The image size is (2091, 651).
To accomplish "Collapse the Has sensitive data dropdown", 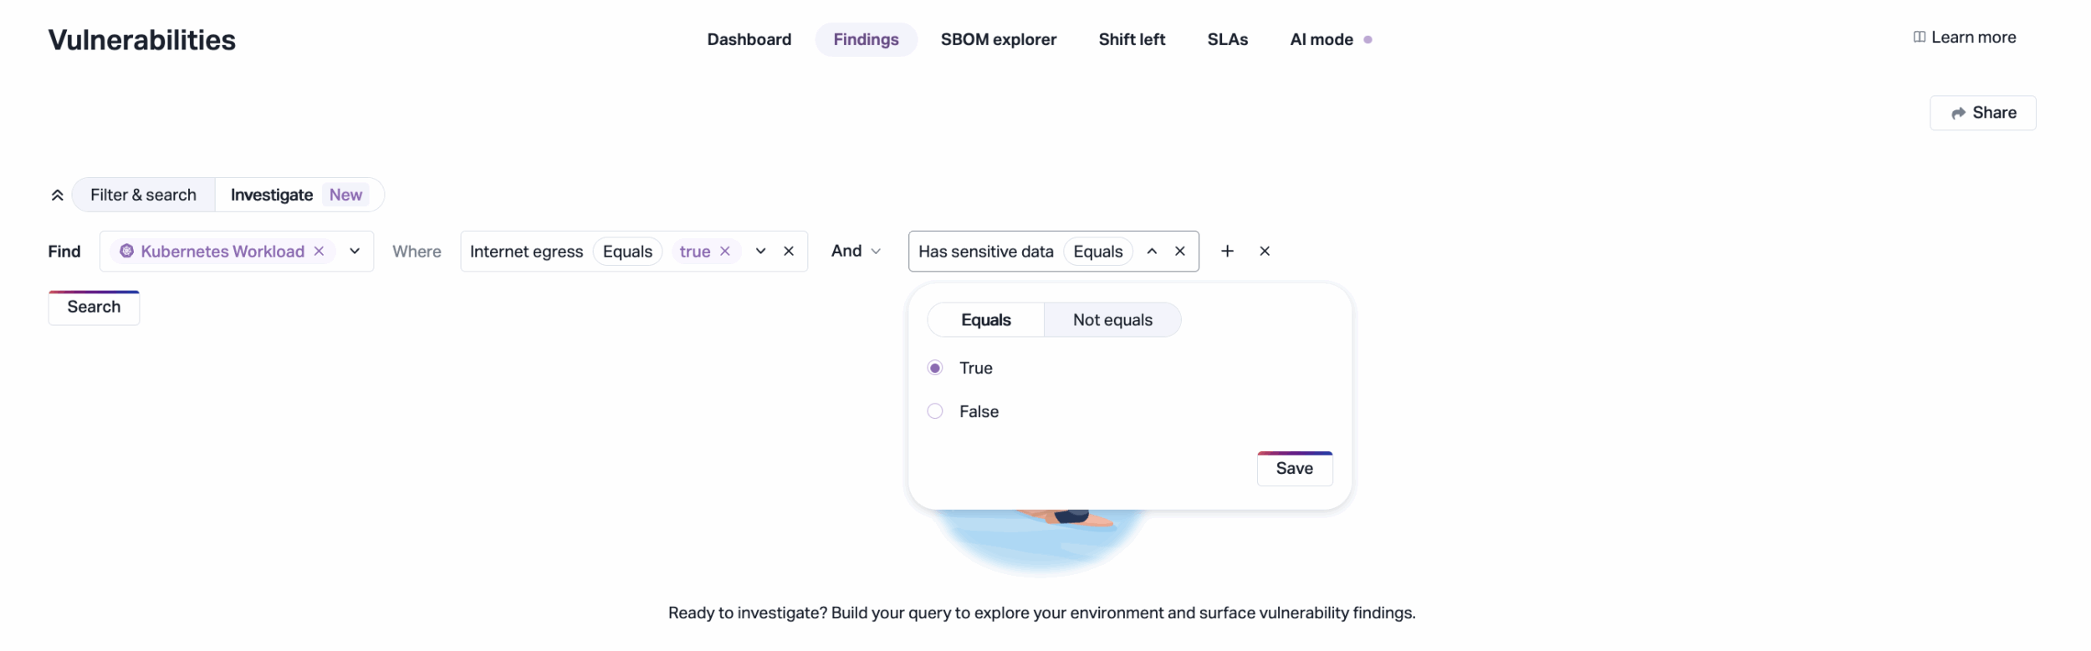I will coord(1152,252).
